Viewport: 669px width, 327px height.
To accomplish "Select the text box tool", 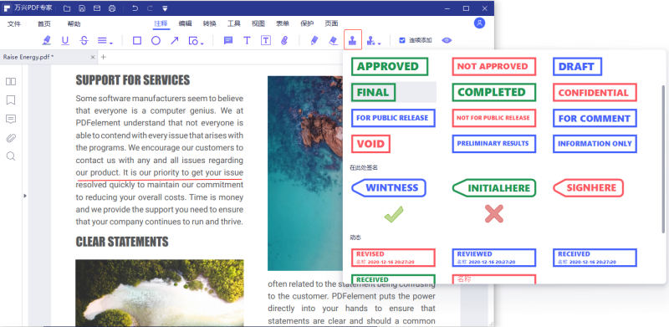I will [x=266, y=40].
